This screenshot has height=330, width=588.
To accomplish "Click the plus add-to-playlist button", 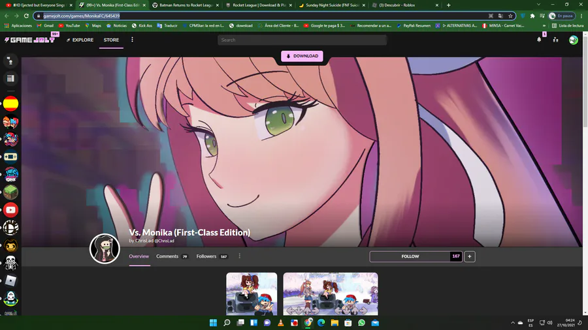I will tap(470, 256).
